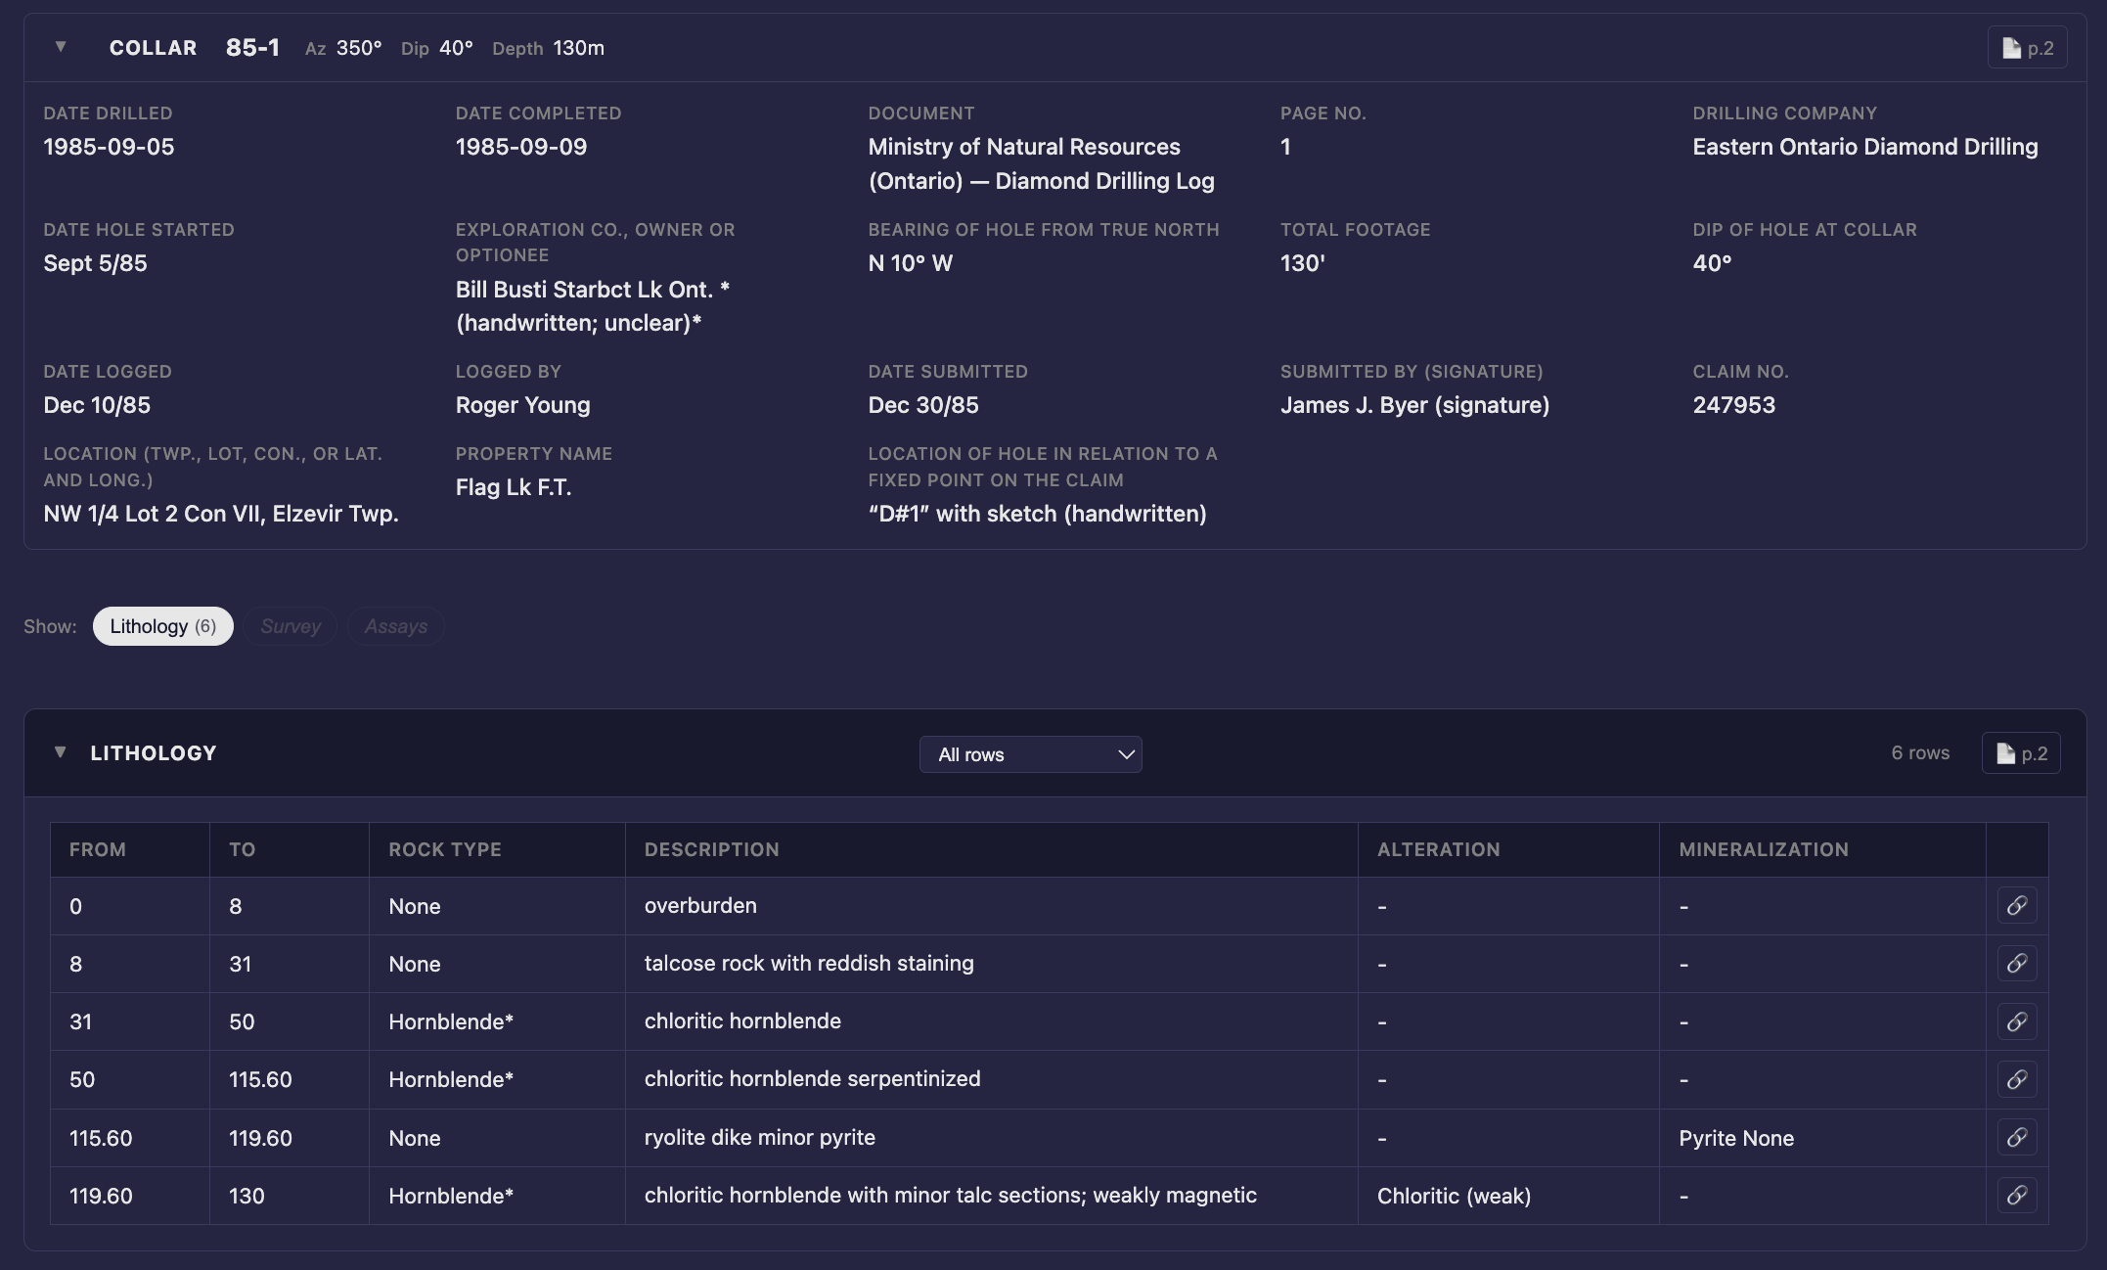Click the Mineralization column header

(1764, 849)
